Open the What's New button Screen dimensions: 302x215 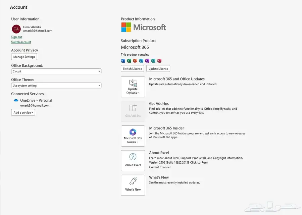[x=133, y=185]
